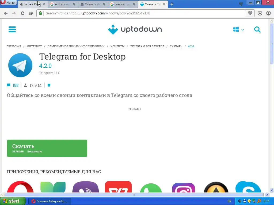Open the Uptodown hamburger menu

[12, 29]
